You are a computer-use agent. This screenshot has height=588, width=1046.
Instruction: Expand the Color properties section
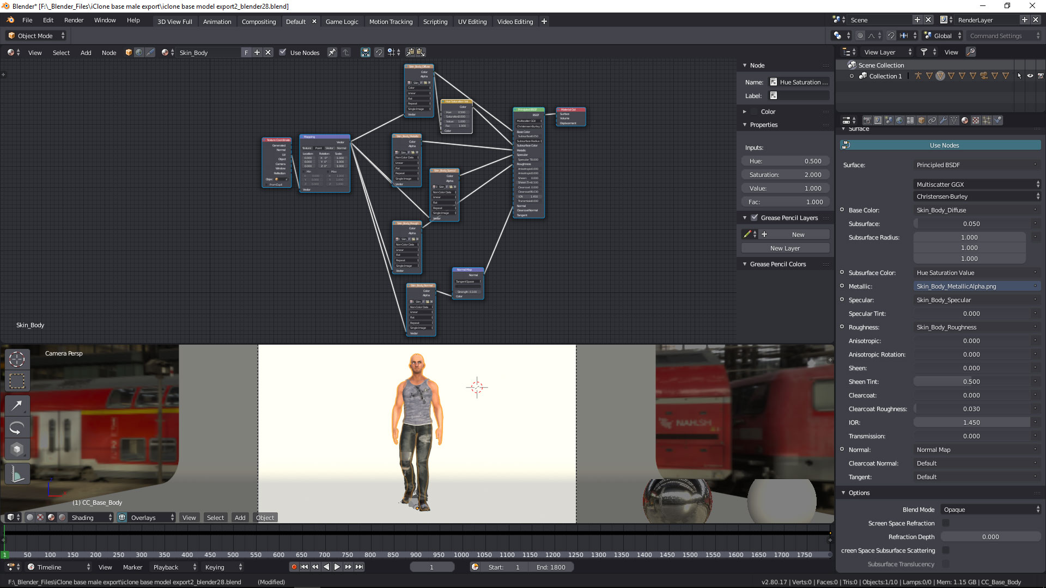click(745, 111)
